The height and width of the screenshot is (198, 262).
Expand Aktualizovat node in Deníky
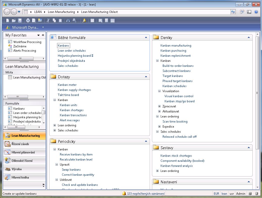click(x=160, y=111)
